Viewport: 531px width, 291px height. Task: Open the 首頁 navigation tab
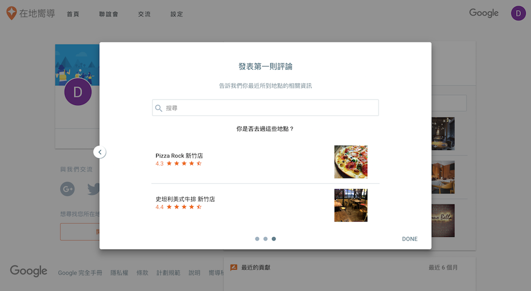(x=73, y=14)
